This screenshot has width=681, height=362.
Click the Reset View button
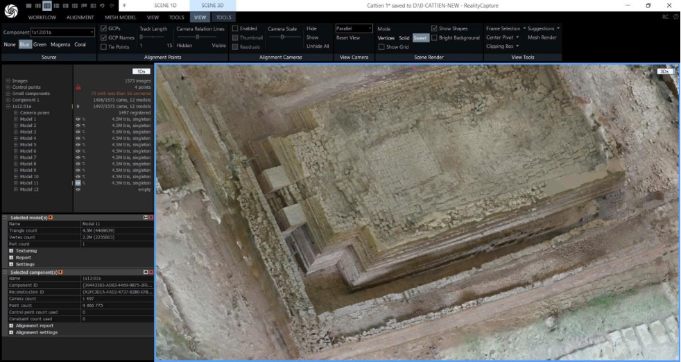click(x=348, y=38)
